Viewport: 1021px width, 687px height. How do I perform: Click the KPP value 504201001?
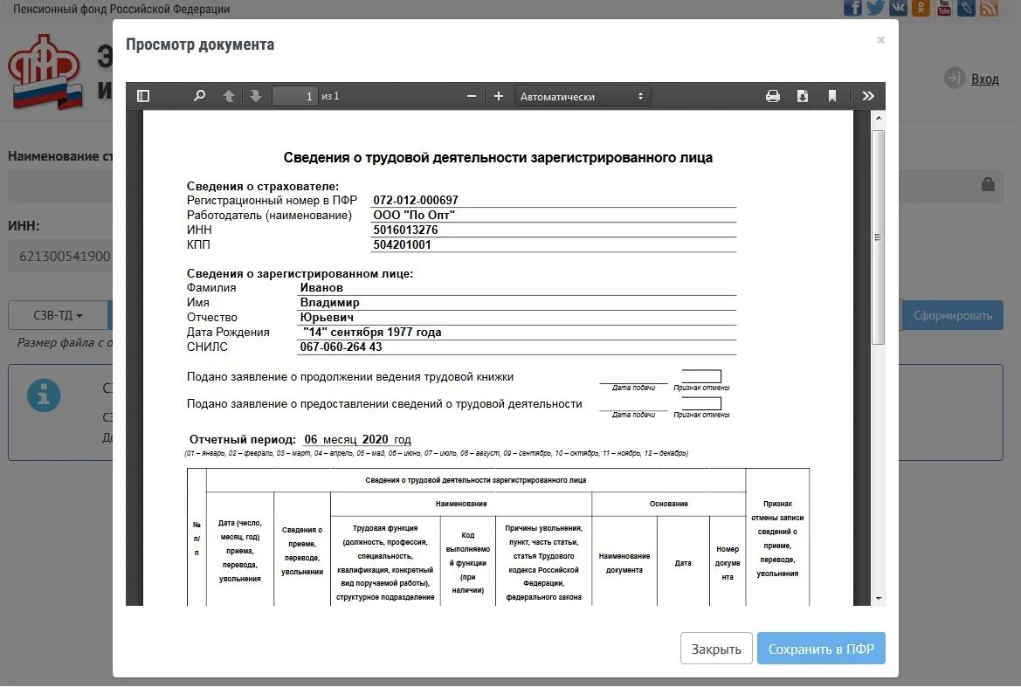(402, 245)
